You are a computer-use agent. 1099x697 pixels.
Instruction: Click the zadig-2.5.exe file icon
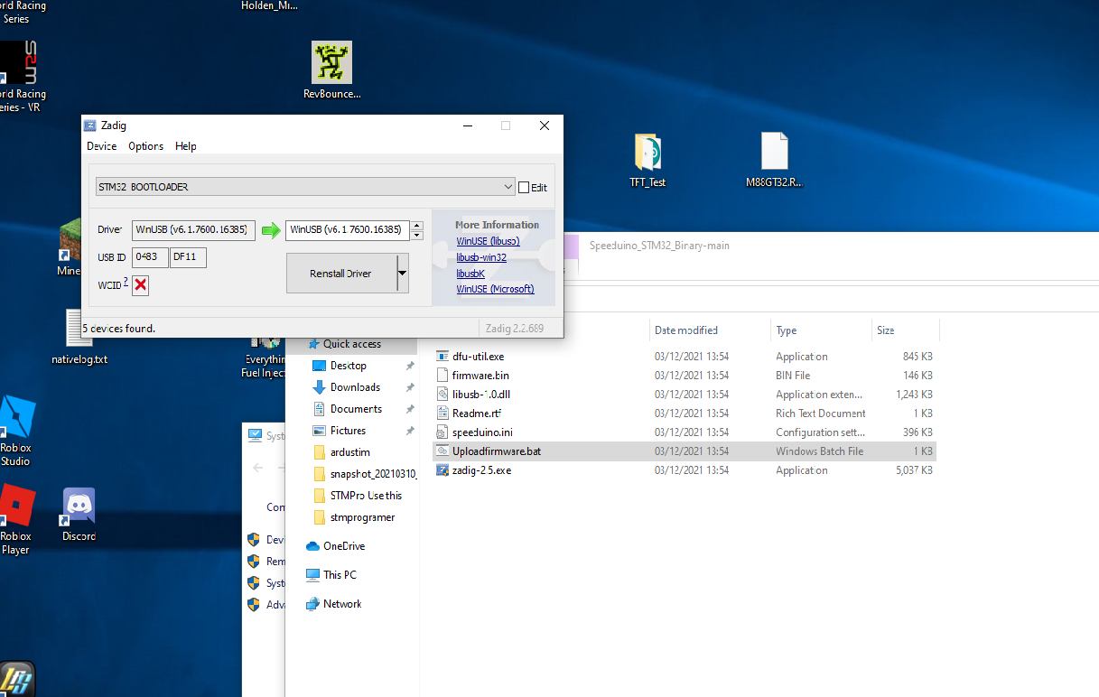tap(442, 470)
